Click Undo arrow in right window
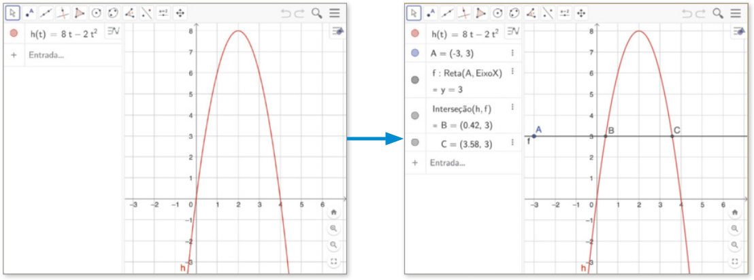 (x=687, y=14)
